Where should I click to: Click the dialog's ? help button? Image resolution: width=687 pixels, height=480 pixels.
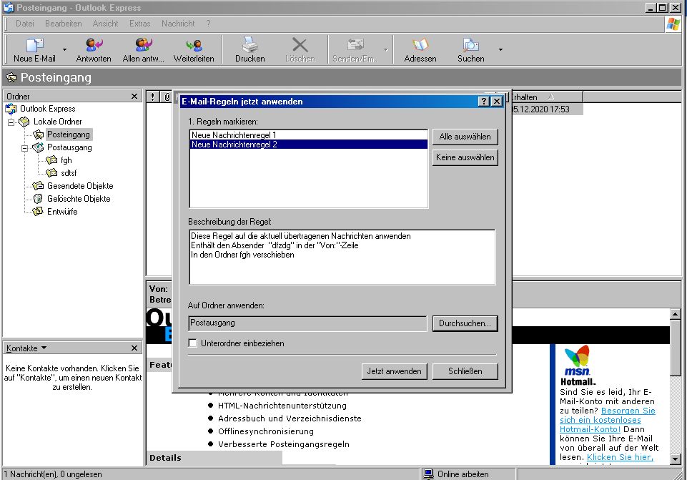pyautogui.click(x=483, y=102)
